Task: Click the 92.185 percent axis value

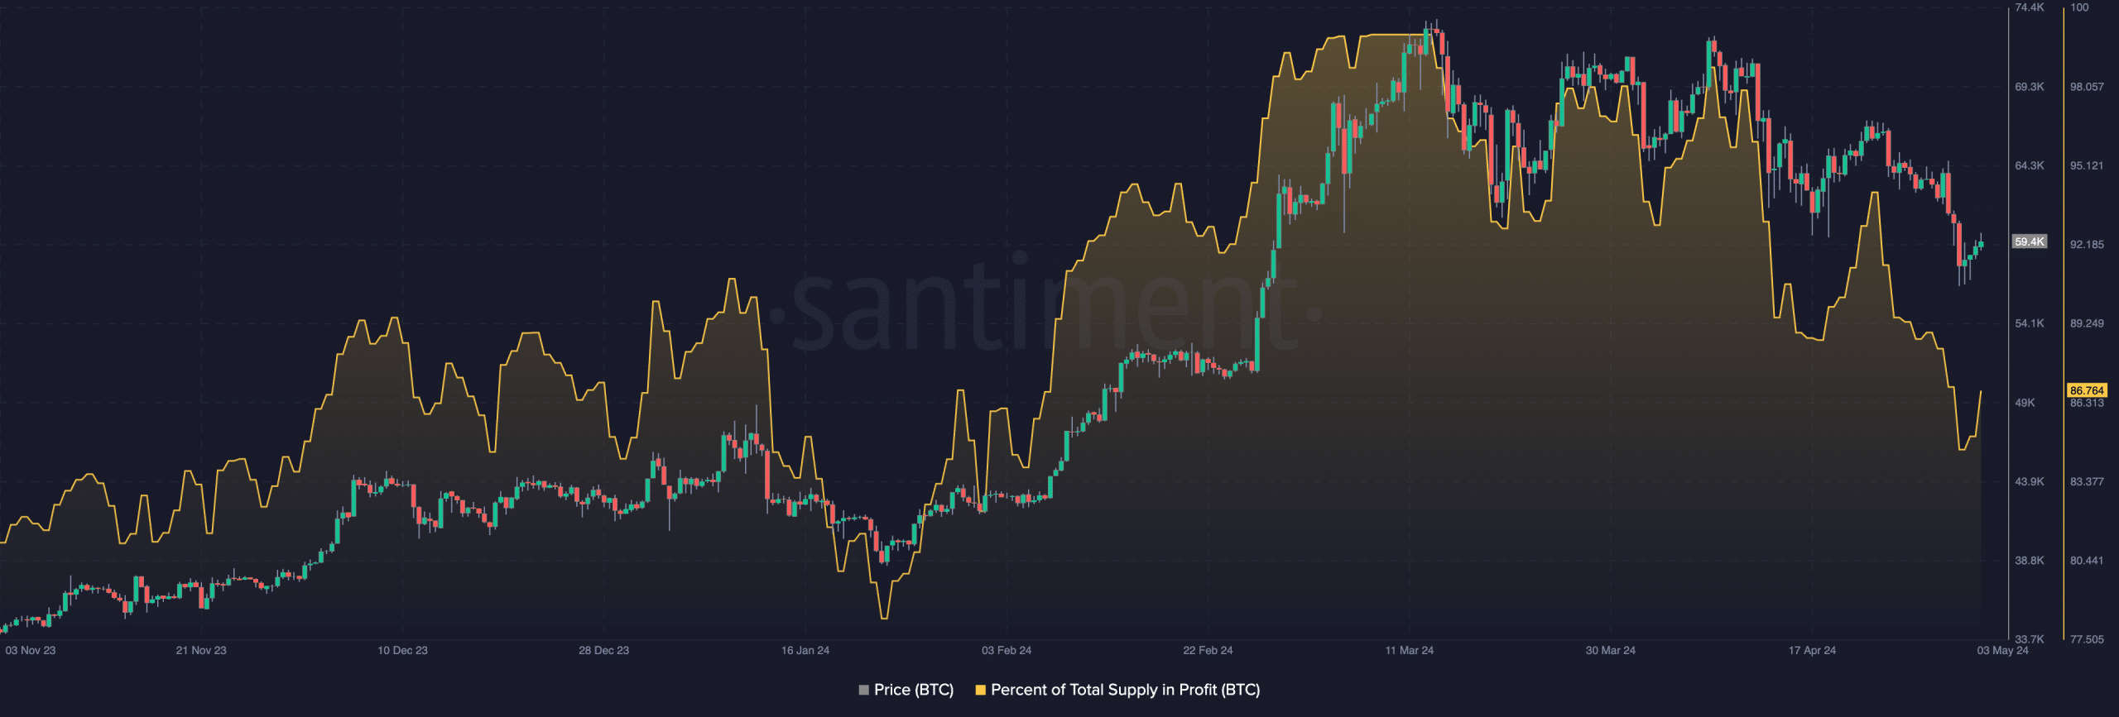Action: click(2087, 245)
